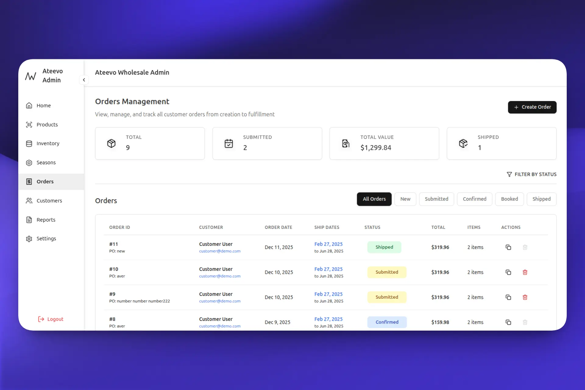Click the Submitted badge on order #10
The height and width of the screenshot is (390, 585).
click(387, 272)
